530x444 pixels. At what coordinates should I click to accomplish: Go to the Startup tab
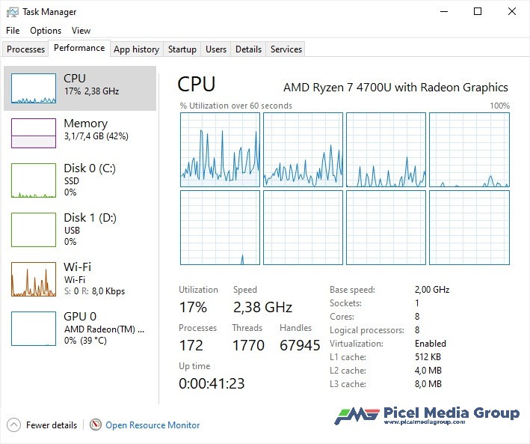(x=182, y=49)
